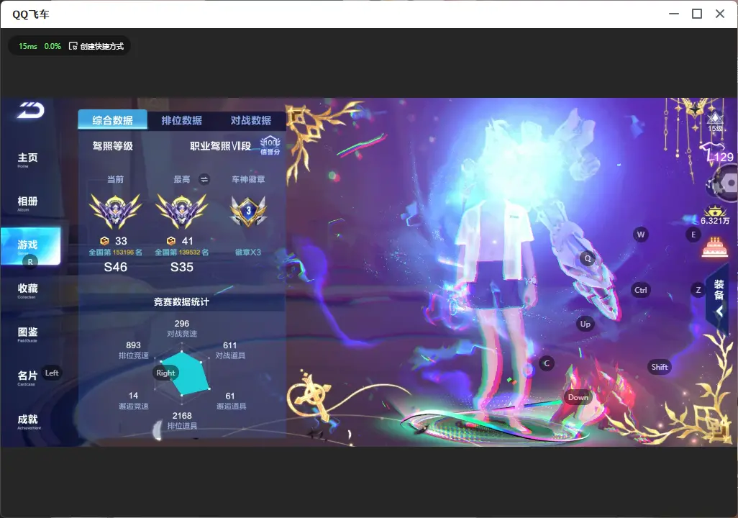Click the 0.0% packet loss indicator

pos(53,46)
